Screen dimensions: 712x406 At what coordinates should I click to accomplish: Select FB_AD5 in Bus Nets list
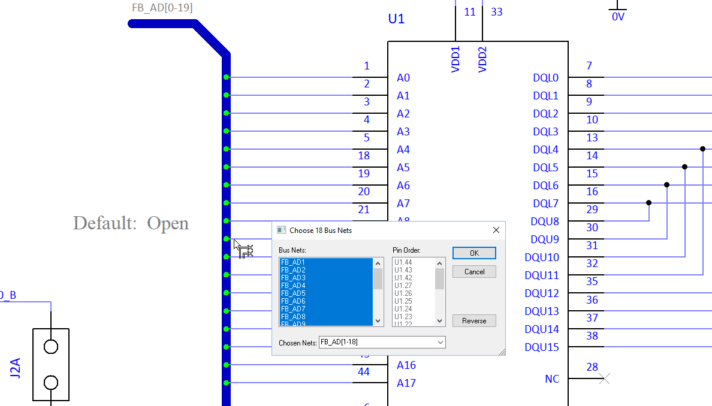click(326, 293)
